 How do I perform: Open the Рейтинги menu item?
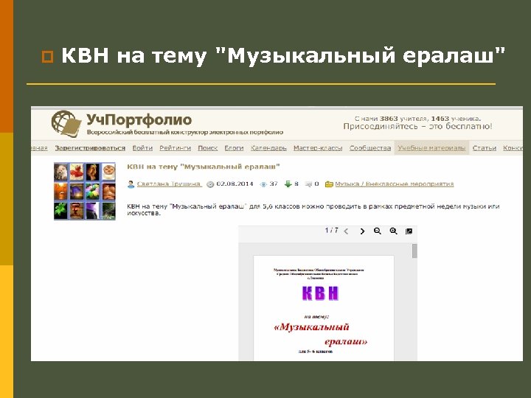pos(175,148)
